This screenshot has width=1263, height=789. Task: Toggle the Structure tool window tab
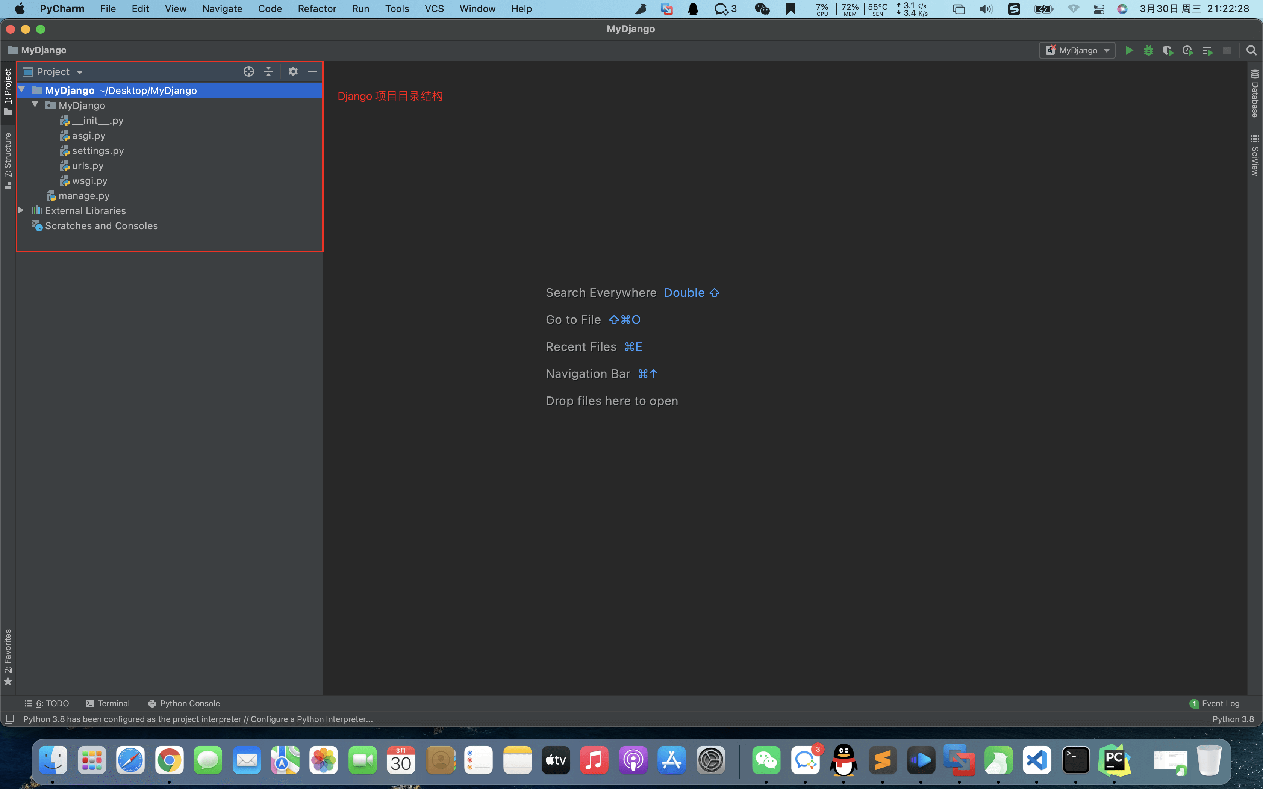8,159
